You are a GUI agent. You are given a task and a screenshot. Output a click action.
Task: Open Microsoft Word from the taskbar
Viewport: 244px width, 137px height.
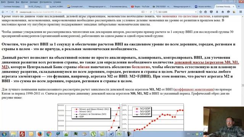[x=111, y=134]
